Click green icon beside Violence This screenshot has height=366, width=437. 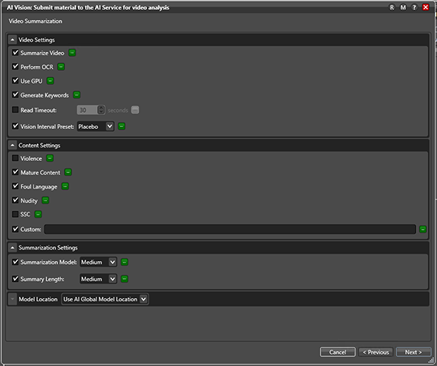click(50, 158)
